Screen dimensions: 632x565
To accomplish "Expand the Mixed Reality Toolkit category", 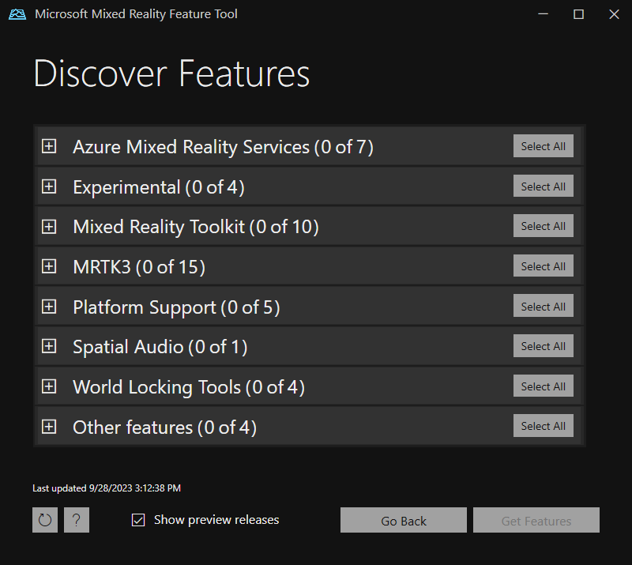I will pos(49,226).
